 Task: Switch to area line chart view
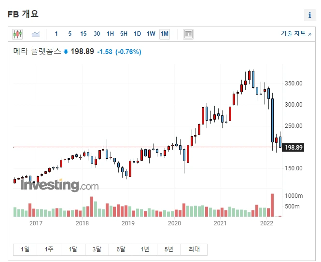click(x=36, y=34)
